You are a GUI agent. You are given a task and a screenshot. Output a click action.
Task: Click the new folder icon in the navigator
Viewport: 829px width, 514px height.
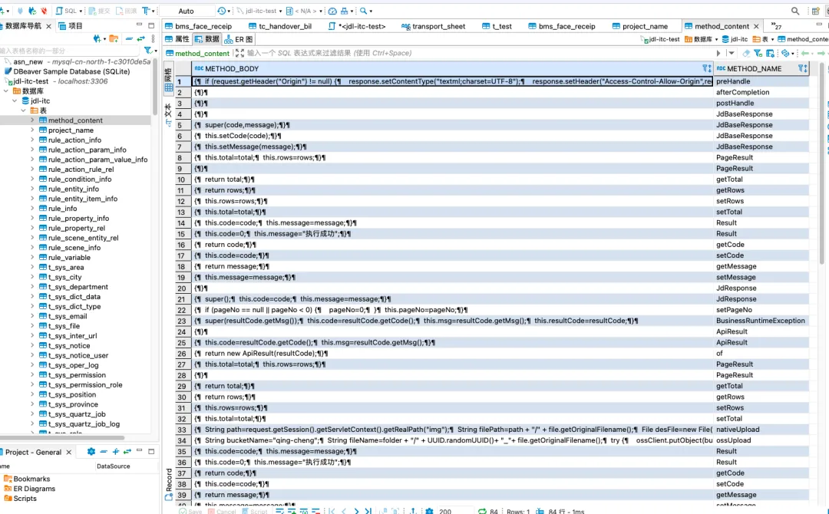point(113,38)
